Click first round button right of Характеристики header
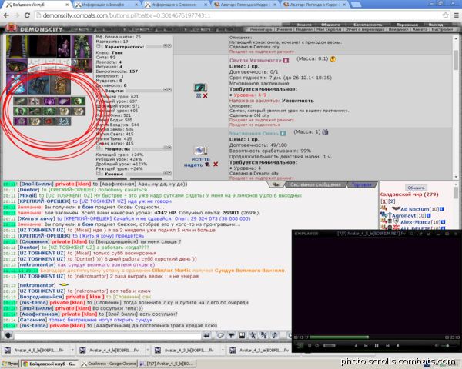Viewport: 462px width, 369px height. [x=166, y=46]
